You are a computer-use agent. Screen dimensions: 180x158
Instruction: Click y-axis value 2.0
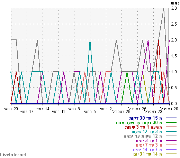coord(174,40)
